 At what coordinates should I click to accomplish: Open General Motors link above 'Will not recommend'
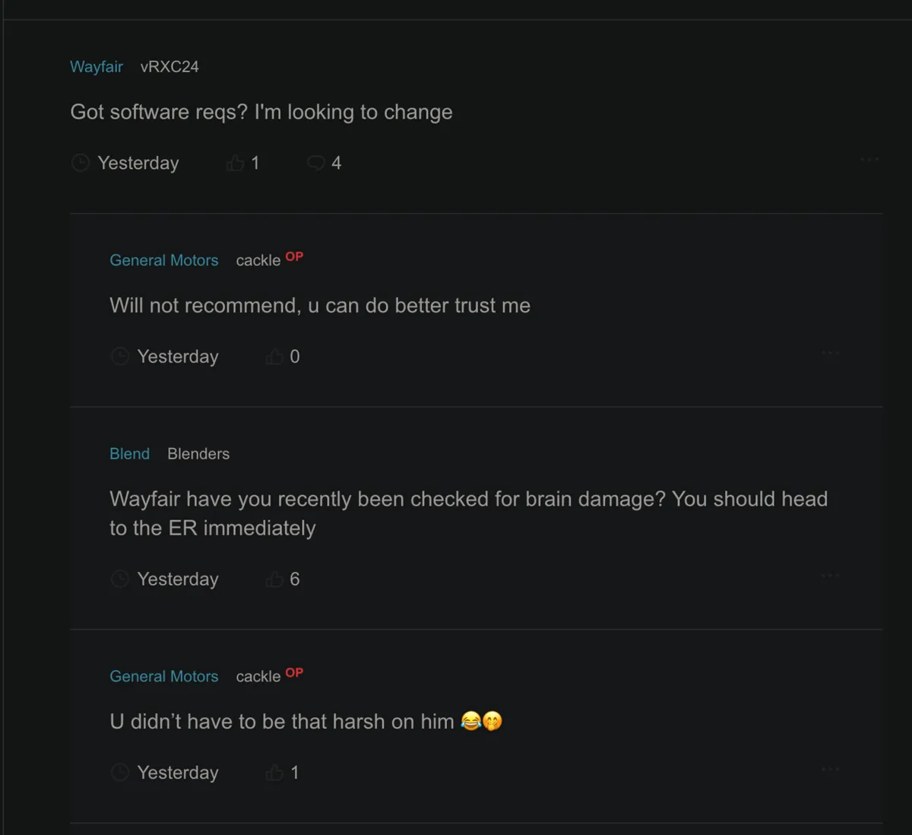[163, 260]
